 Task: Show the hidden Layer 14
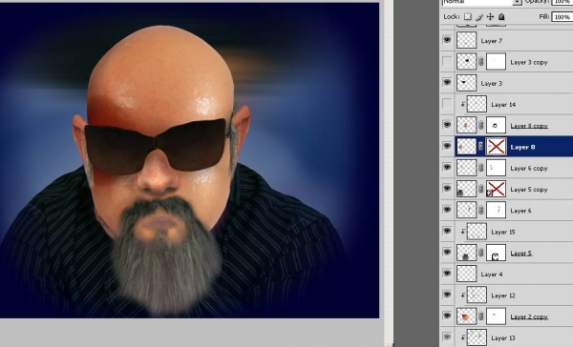point(447,104)
